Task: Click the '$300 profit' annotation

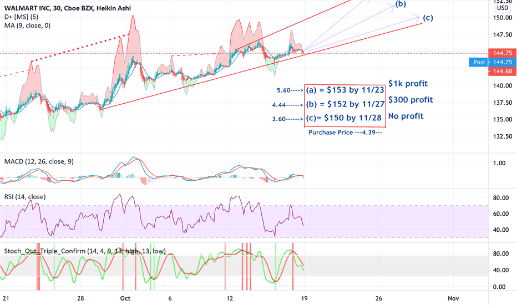Action: tap(410, 100)
